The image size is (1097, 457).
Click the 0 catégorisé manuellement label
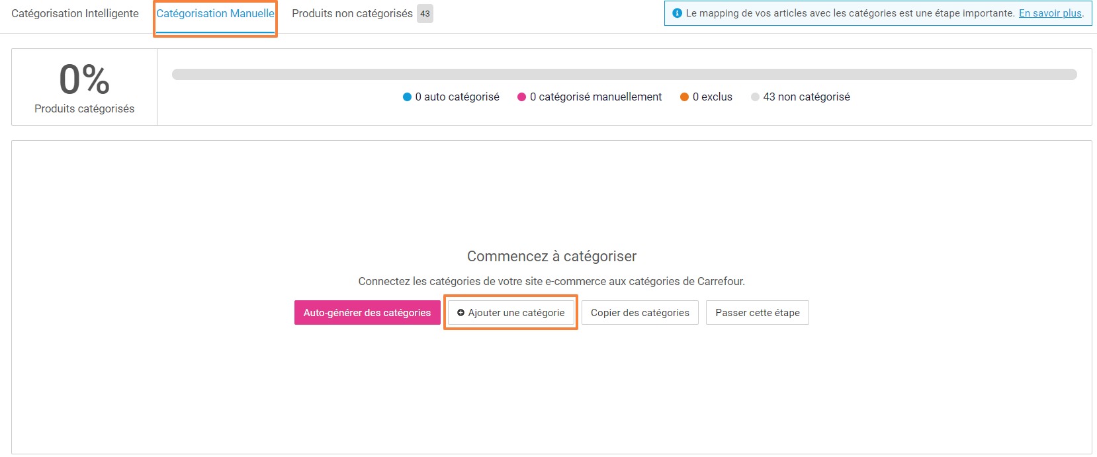point(595,97)
